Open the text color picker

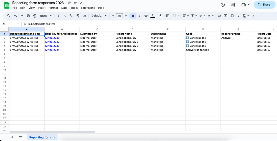coord(153,16)
